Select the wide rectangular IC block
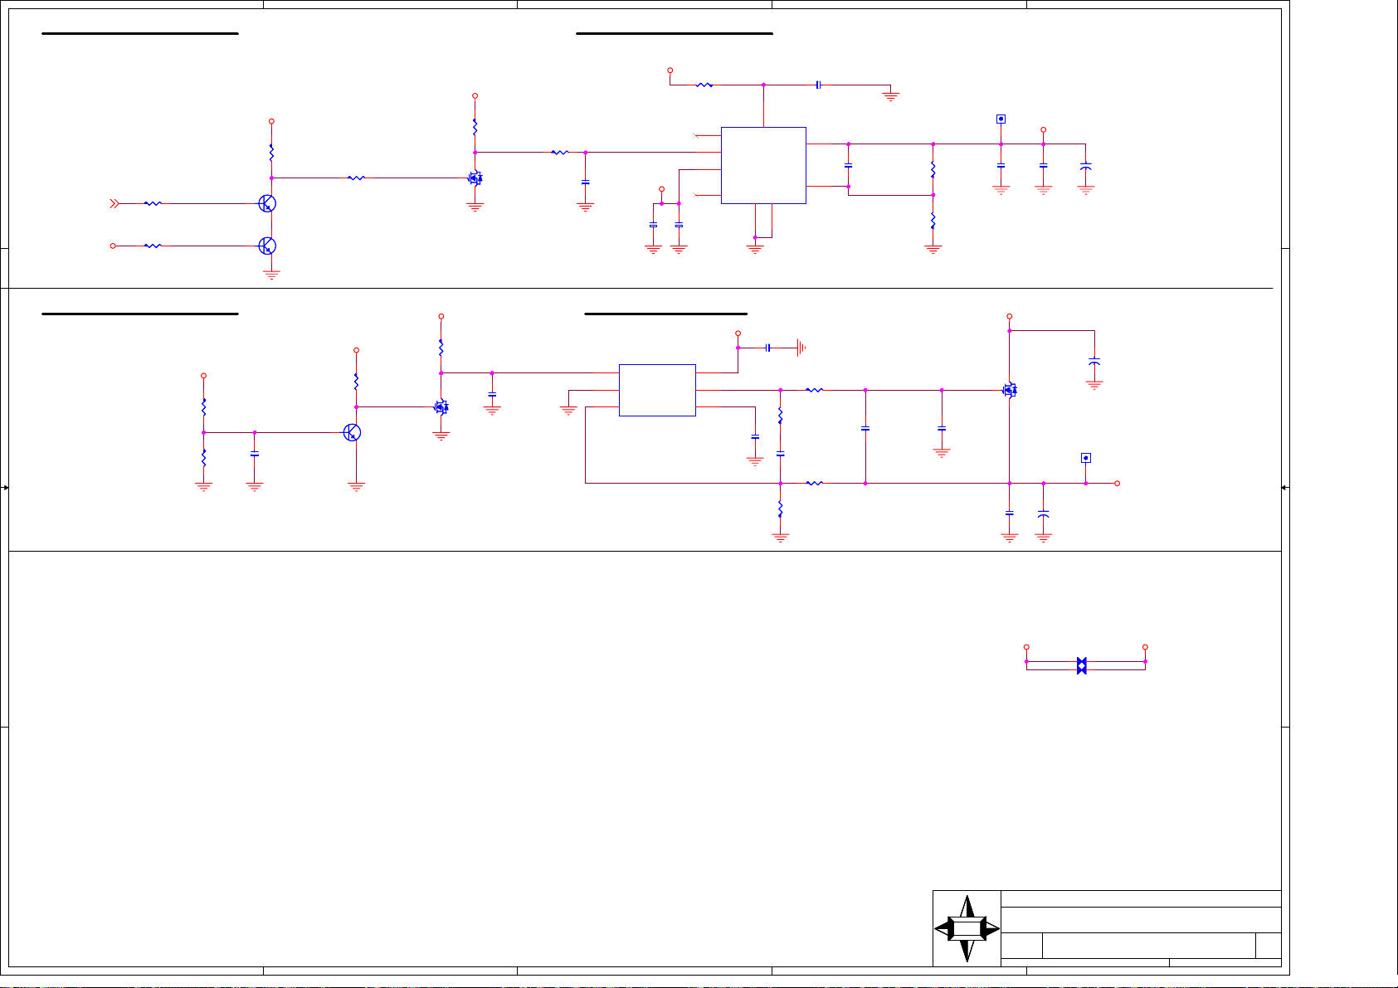 [657, 390]
